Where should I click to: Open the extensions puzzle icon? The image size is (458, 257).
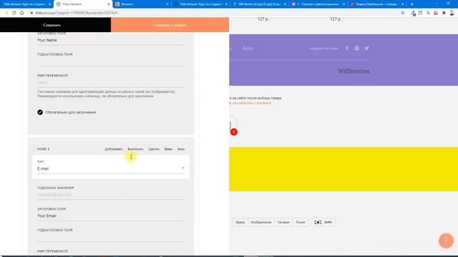click(444, 13)
